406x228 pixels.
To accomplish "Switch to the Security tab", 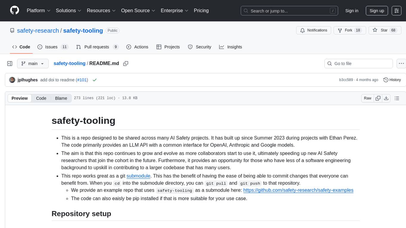I will (x=199, y=47).
